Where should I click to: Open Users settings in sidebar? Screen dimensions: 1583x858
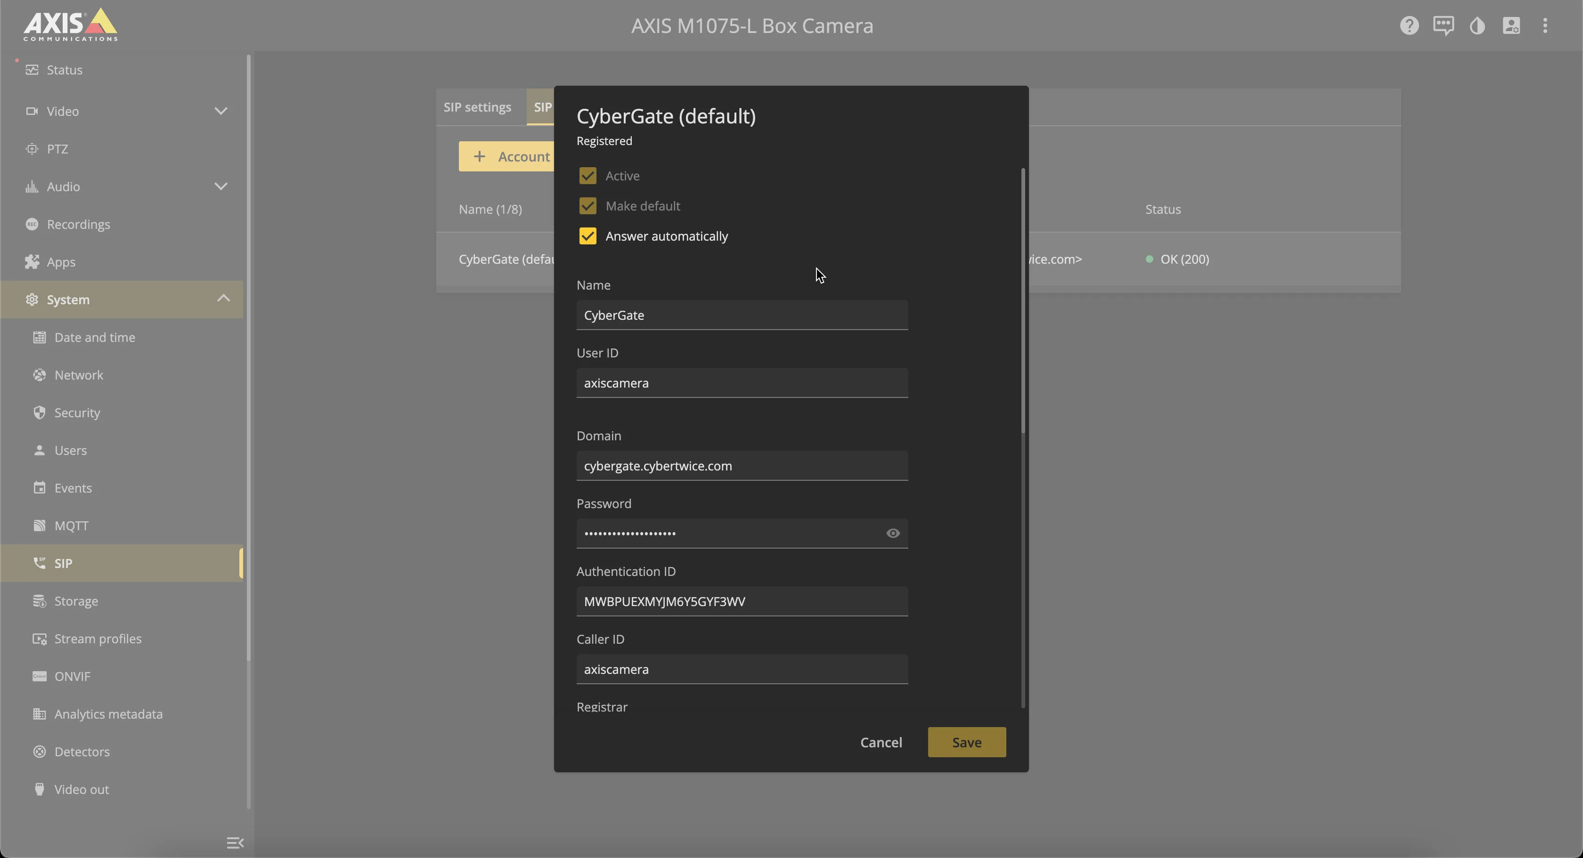tap(122, 450)
